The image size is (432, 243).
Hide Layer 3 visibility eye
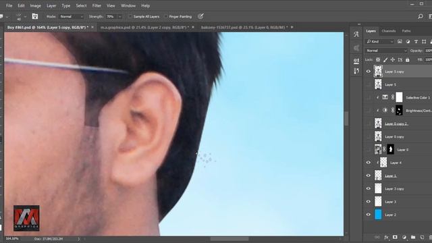click(369, 201)
